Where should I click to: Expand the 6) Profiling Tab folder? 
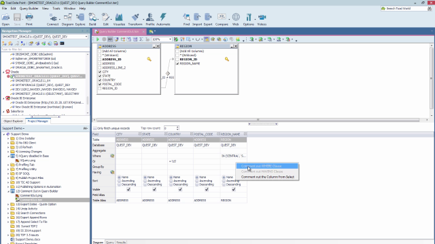pyautogui.click(x=8, y=165)
